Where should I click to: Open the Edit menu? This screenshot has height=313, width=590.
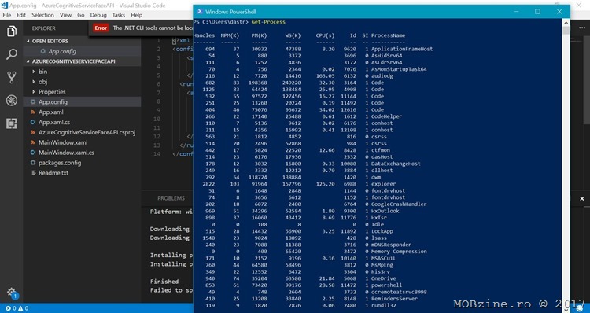pos(21,15)
